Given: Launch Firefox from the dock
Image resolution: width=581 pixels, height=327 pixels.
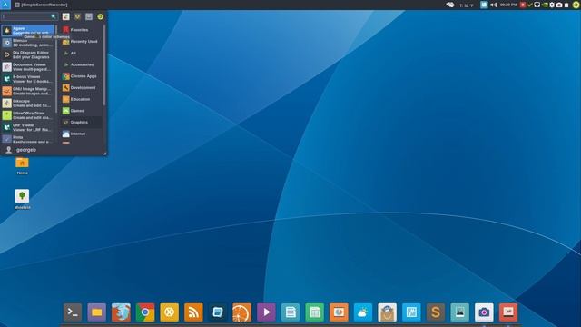Looking at the screenshot, I should tap(121, 312).
